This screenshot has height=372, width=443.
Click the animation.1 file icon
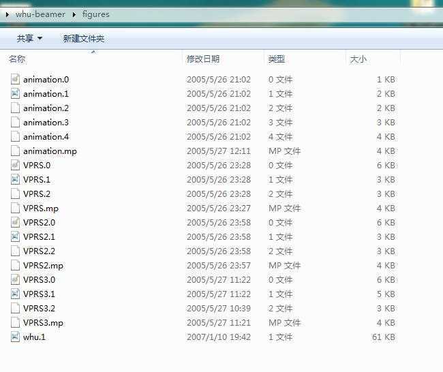(15, 94)
